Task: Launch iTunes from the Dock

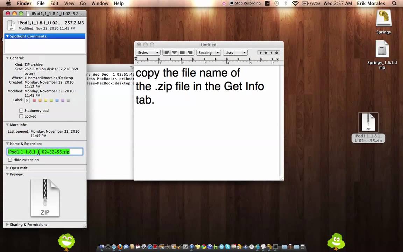Action: tap(150, 247)
